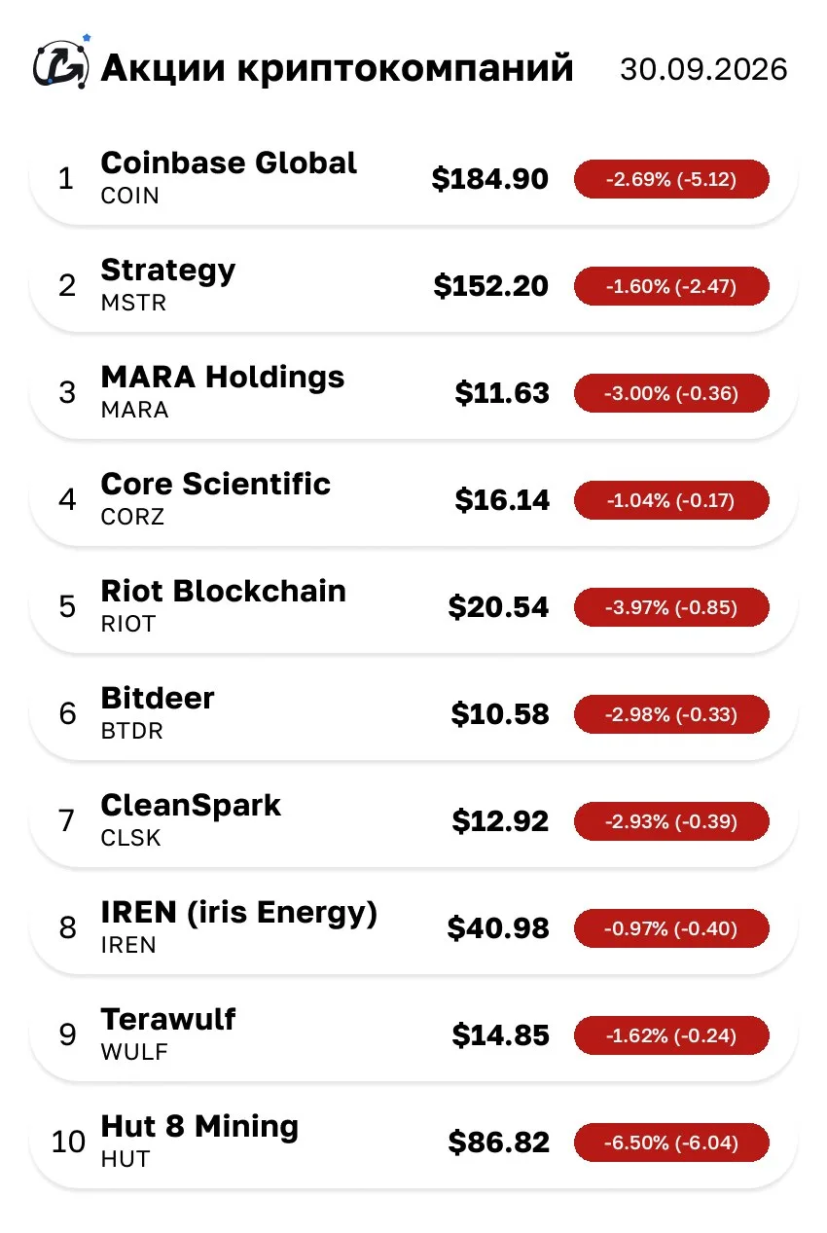The height and width of the screenshot is (1233, 827).
Task: Click the IREN (iris Energy) name
Action: point(239,913)
